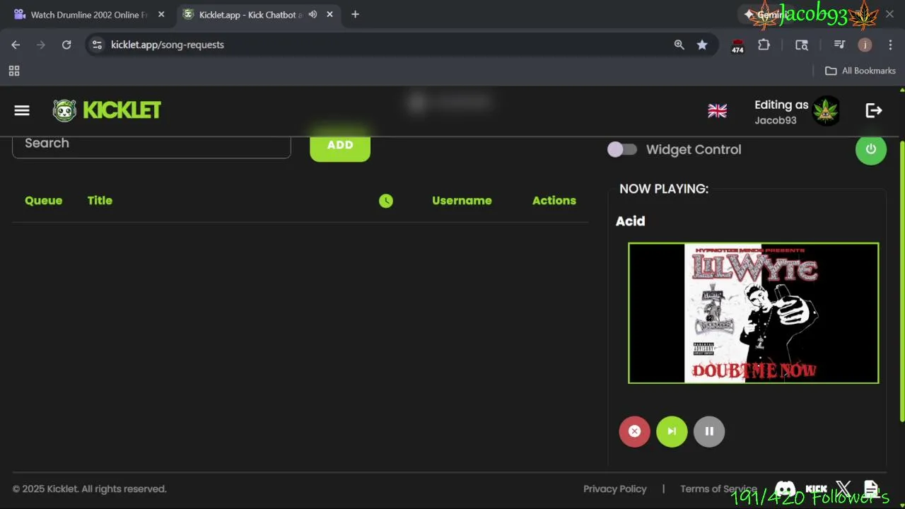This screenshot has width=905, height=509.
Task: Skip to next song
Action: (672, 431)
